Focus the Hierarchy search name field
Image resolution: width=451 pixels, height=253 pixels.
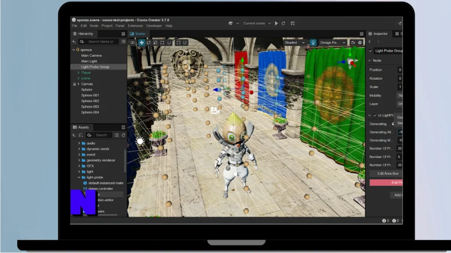(x=103, y=42)
